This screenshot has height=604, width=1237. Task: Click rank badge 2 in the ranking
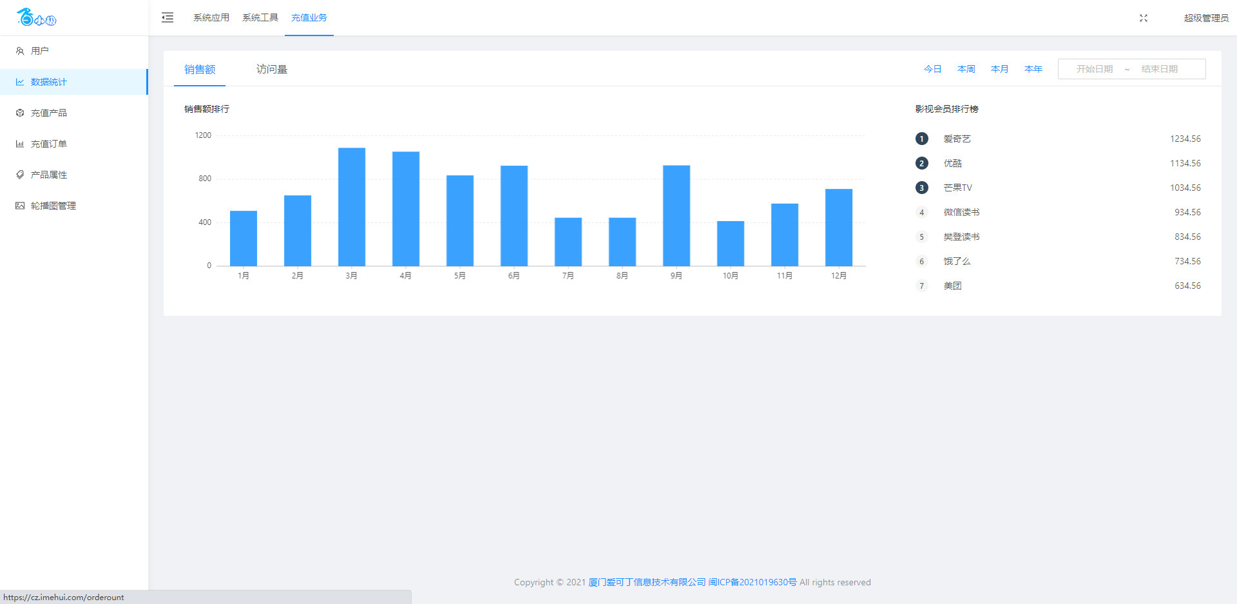coord(922,163)
